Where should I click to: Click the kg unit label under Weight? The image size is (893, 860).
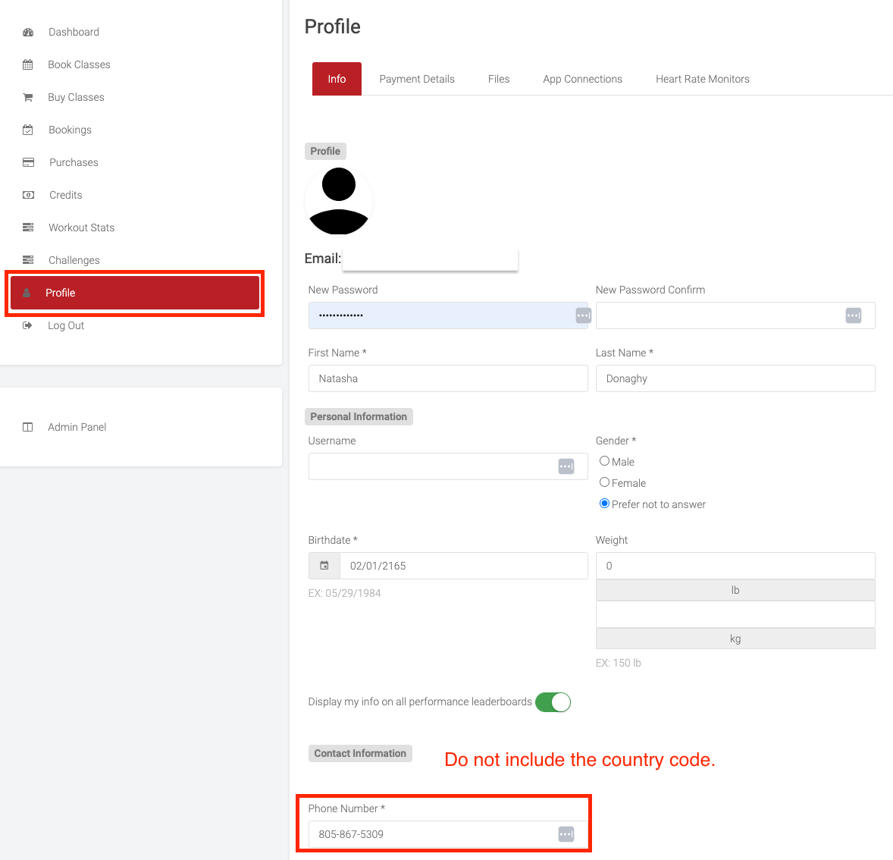pos(735,639)
